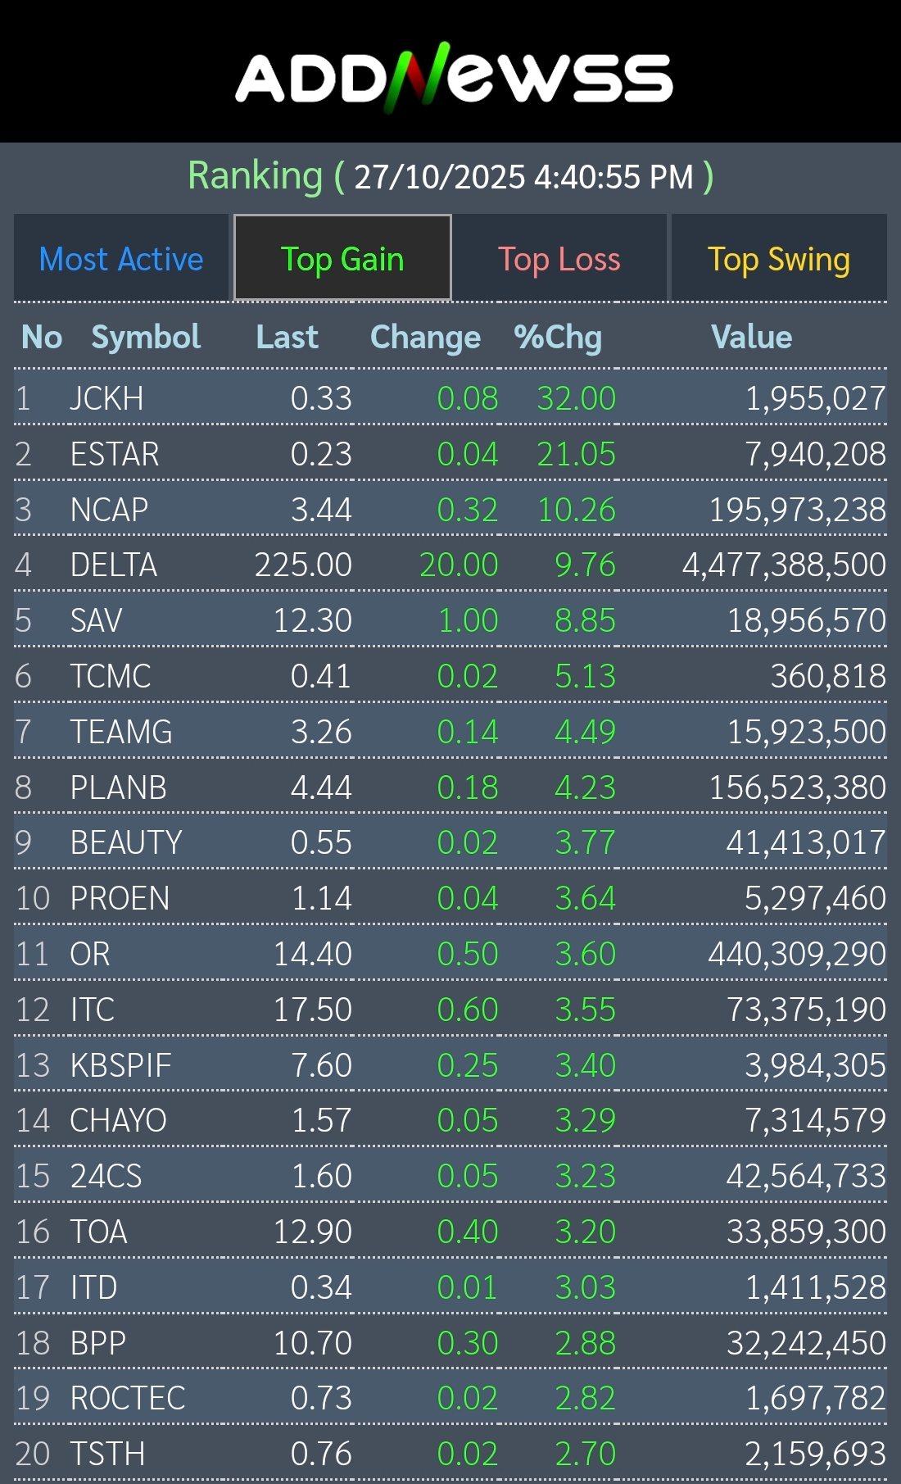Open the ESTAR stock row
The width and height of the screenshot is (901, 1484).
coord(115,454)
